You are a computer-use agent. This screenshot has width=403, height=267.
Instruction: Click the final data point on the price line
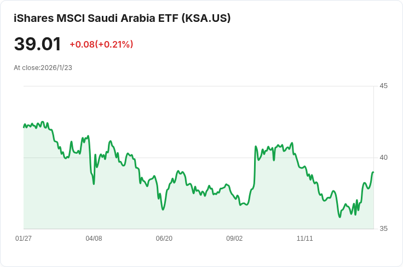point(373,172)
